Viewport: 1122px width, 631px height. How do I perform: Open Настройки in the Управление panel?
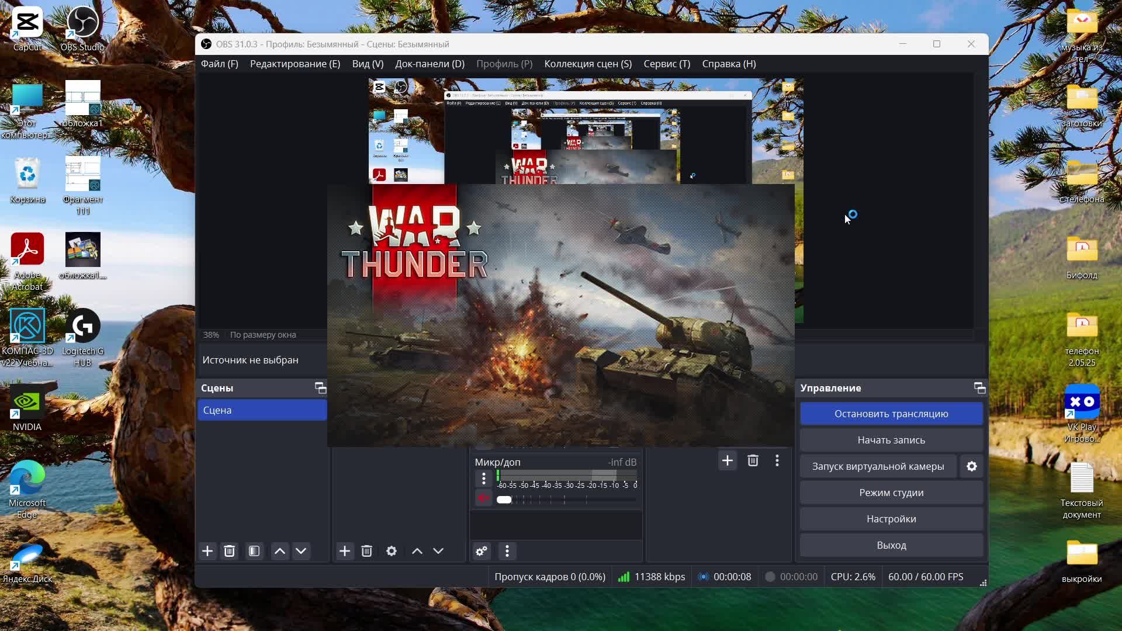click(x=891, y=519)
